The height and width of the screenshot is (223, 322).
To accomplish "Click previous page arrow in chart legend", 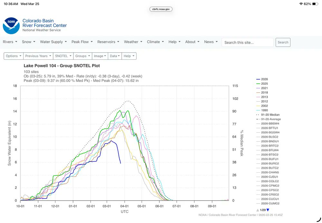I will click(x=257, y=210).
